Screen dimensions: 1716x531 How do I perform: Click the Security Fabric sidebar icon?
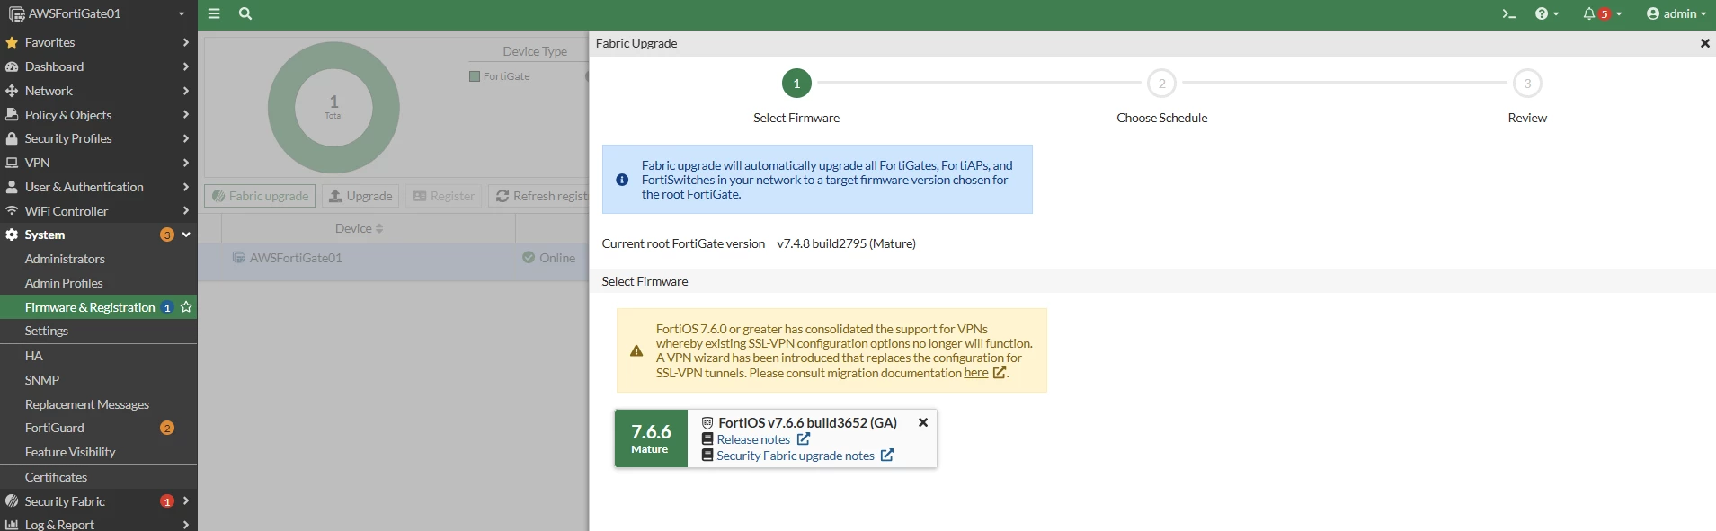(x=12, y=501)
